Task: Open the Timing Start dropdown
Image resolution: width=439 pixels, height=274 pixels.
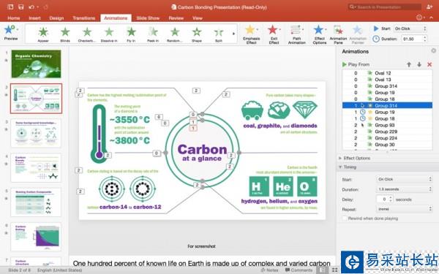Action: [x=405, y=179]
